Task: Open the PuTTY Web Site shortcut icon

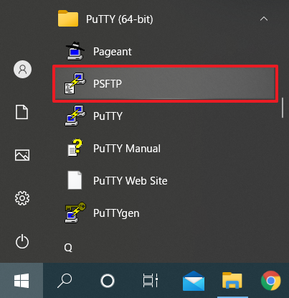Action: pyautogui.click(x=75, y=180)
